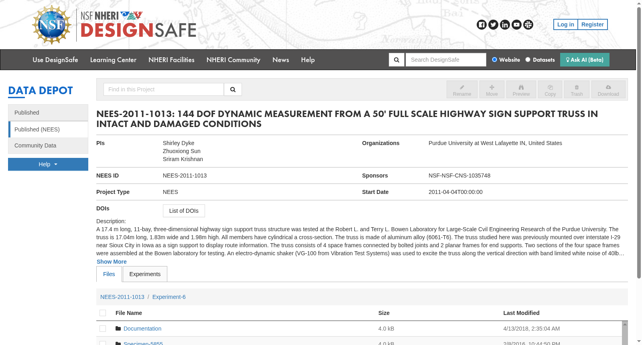
Task: Click the Rename toolbar button
Action: [462, 89]
